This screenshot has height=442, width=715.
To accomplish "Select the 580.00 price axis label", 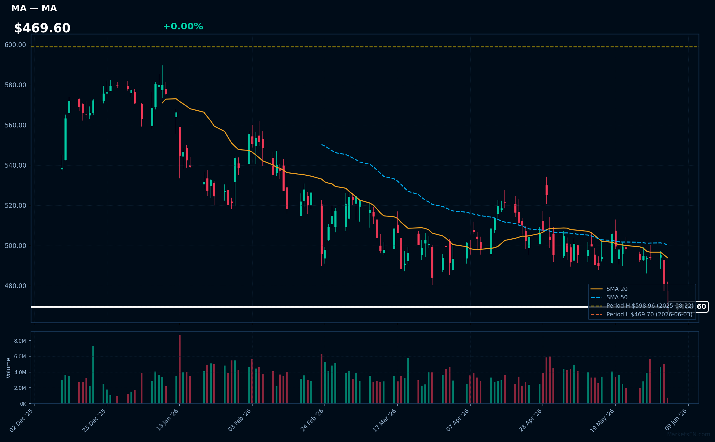I will [15, 85].
